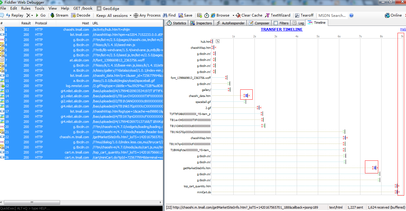The height and width of the screenshot is (211, 406).
Task: Click the Find binoculars button
Action: click(x=169, y=15)
